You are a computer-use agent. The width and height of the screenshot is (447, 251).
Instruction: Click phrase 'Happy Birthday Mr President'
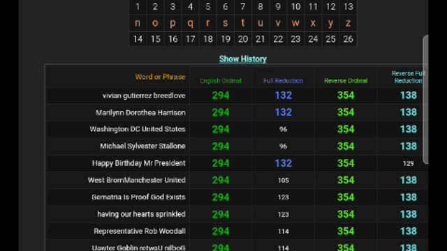click(139, 163)
